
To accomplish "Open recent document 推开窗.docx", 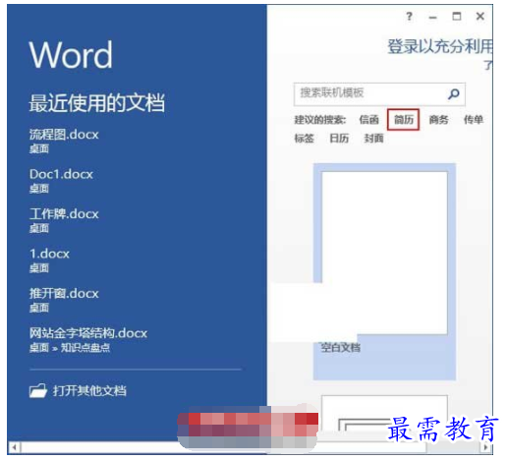I will [x=64, y=300].
